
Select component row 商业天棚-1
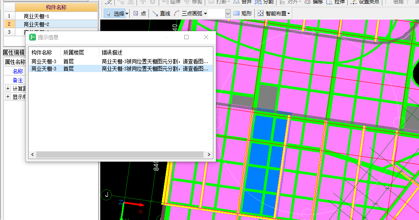click(56, 16)
